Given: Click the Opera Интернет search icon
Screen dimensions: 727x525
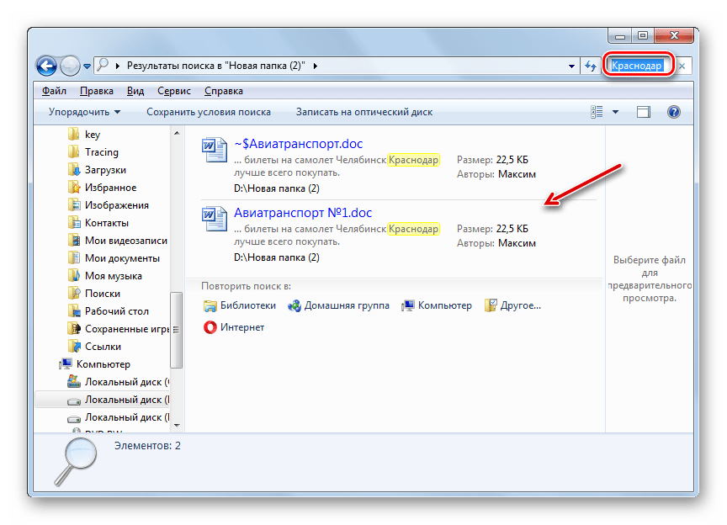Looking at the screenshot, I should [210, 327].
